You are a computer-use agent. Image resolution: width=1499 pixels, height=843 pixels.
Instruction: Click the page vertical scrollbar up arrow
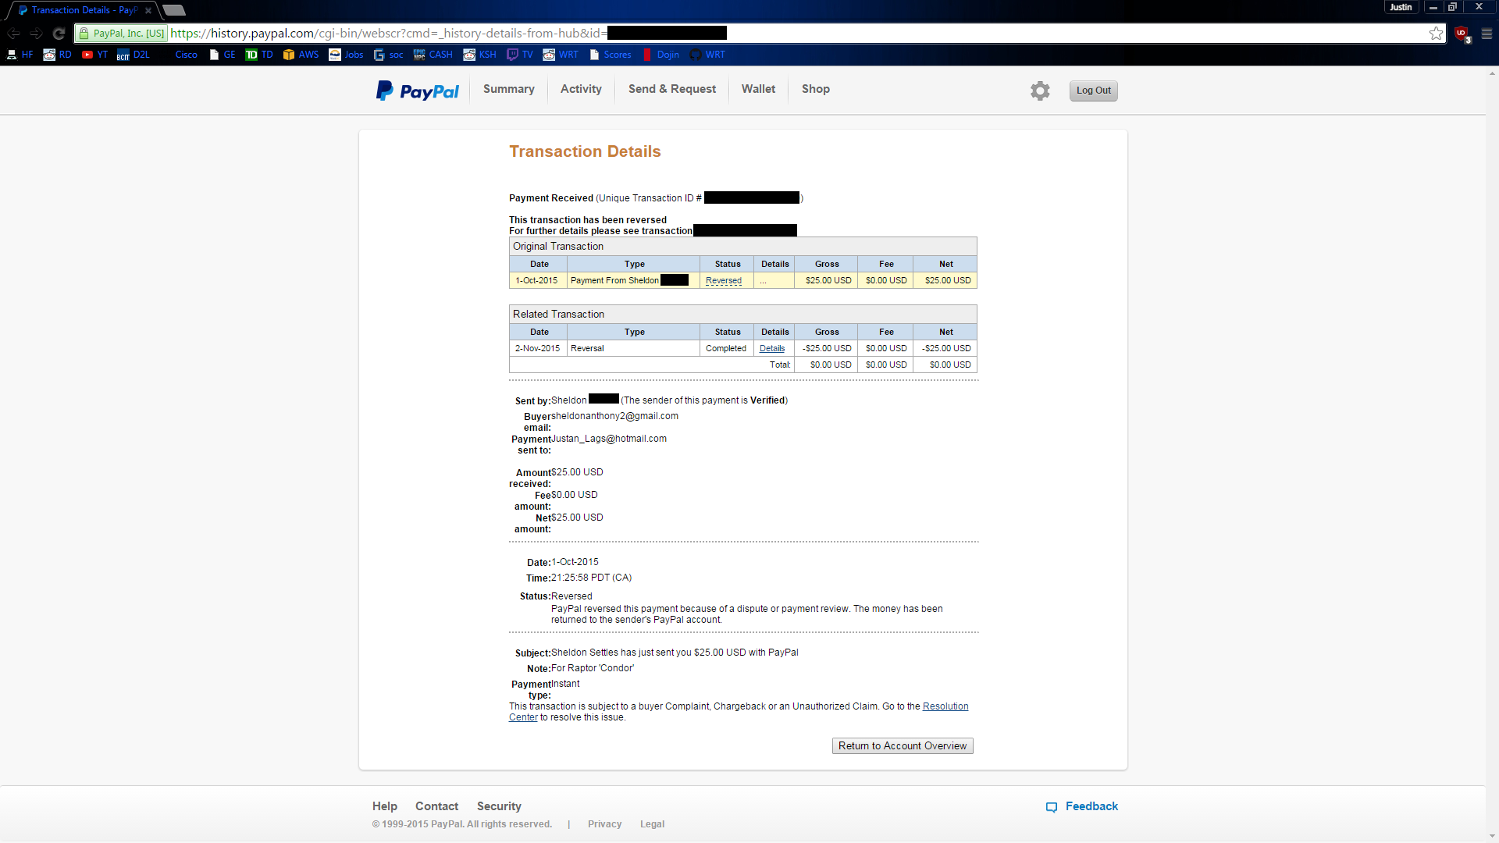pos(1492,74)
